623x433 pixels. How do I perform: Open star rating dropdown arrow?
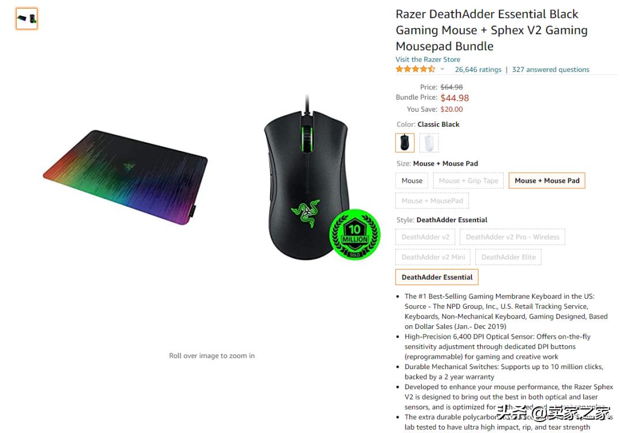442,69
